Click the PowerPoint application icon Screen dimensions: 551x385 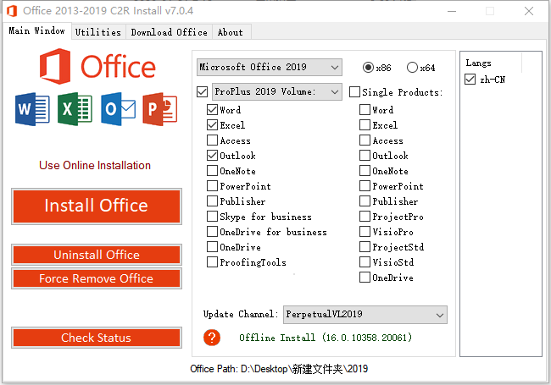tap(160, 109)
